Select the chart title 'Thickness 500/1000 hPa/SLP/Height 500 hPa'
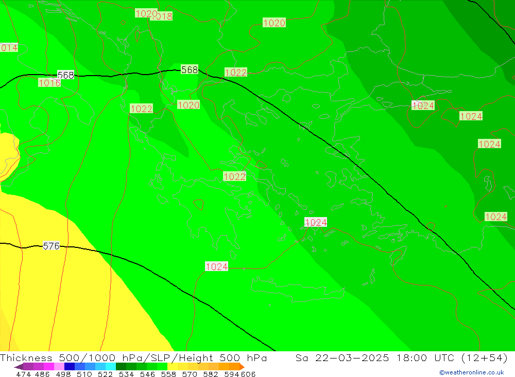The width and height of the screenshot is (515, 377). pos(133,357)
